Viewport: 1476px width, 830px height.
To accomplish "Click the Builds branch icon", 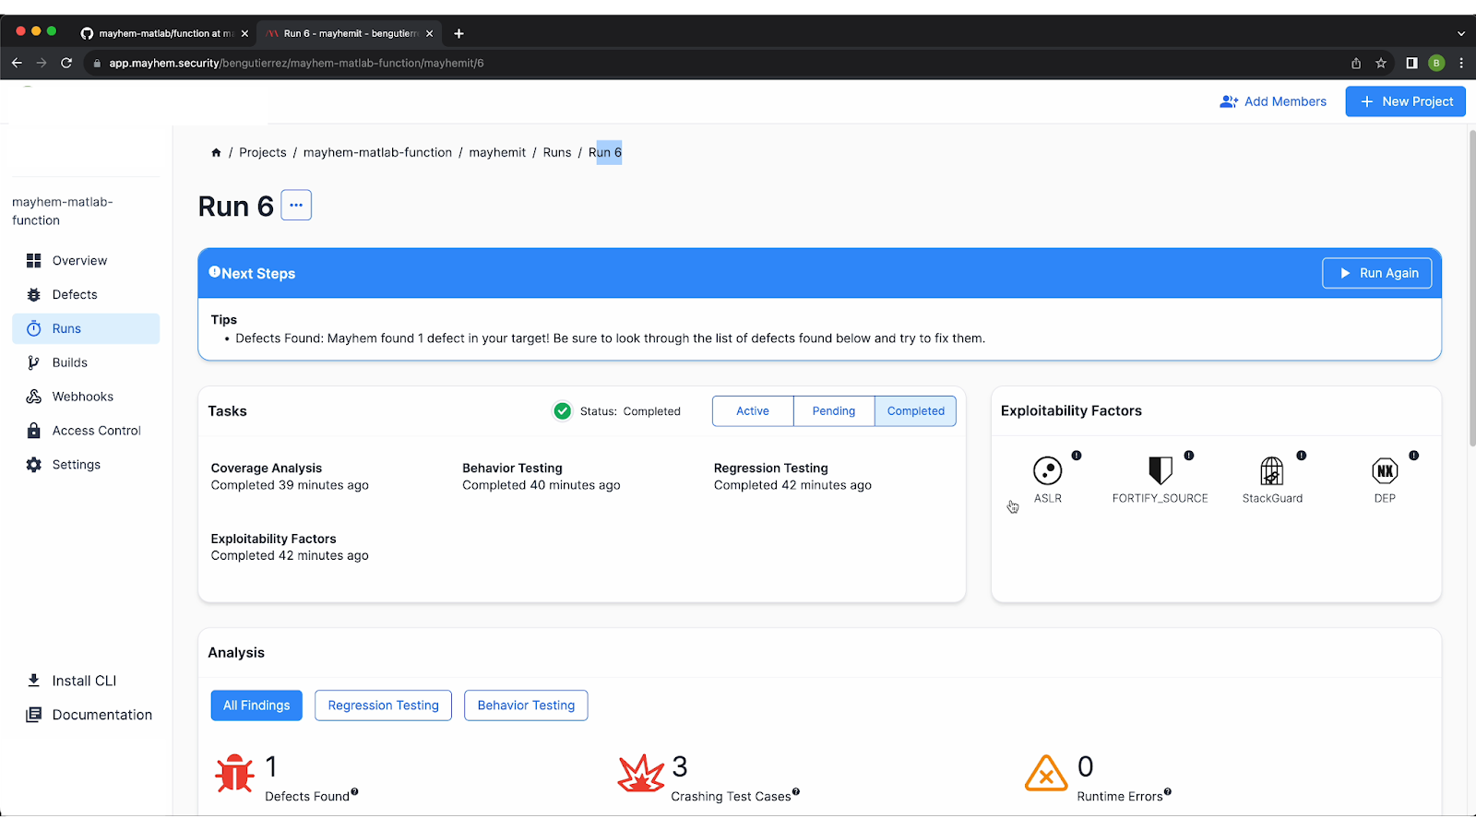I will point(34,362).
